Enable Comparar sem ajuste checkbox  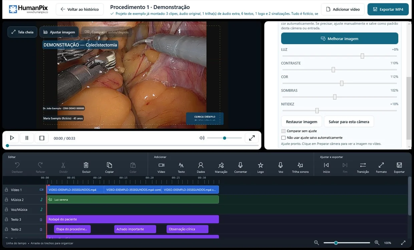[283, 131]
